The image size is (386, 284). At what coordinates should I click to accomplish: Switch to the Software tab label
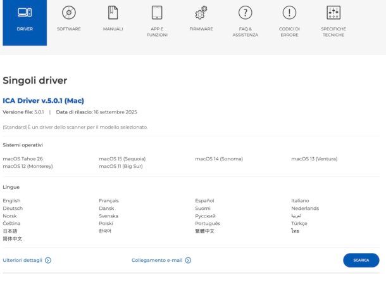(69, 29)
